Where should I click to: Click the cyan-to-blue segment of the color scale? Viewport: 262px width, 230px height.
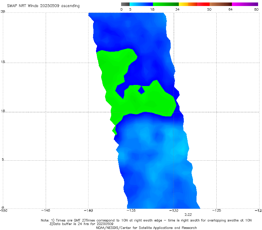(141, 4)
